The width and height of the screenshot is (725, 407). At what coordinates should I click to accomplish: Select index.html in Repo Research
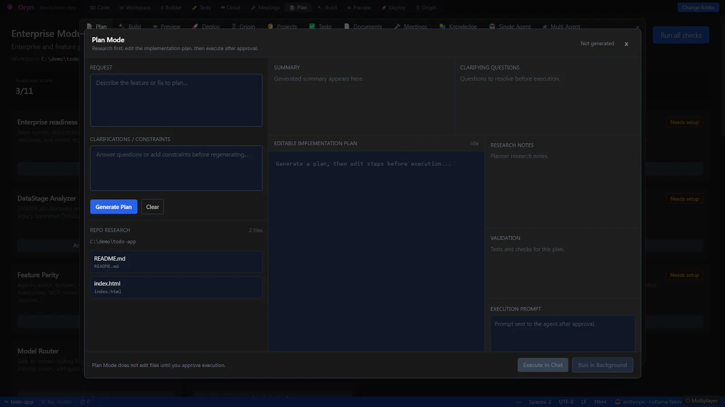pyautogui.click(x=176, y=287)
